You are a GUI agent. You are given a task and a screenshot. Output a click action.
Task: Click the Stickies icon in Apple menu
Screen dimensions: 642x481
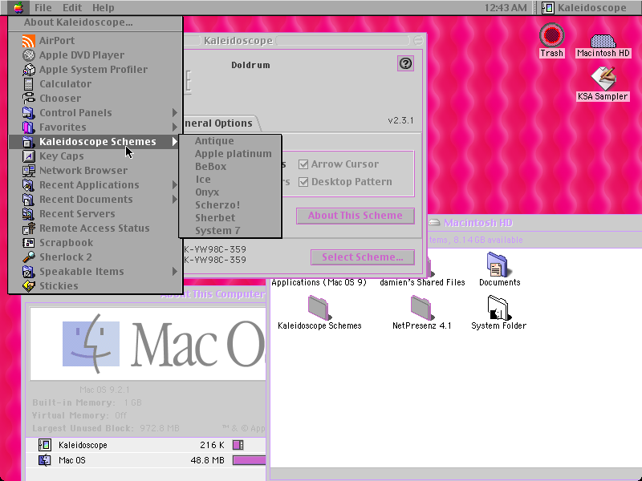pos(29,286)
